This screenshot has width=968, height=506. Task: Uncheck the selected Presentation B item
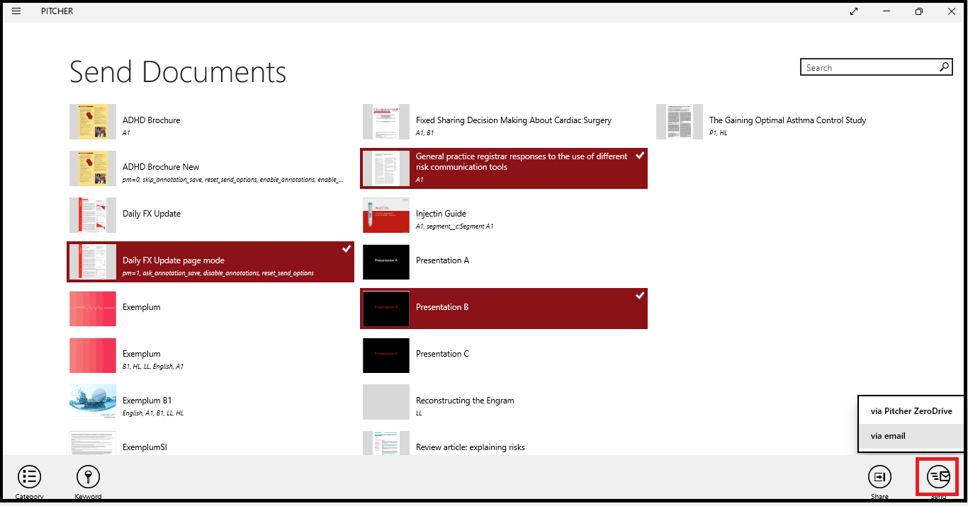504,309
